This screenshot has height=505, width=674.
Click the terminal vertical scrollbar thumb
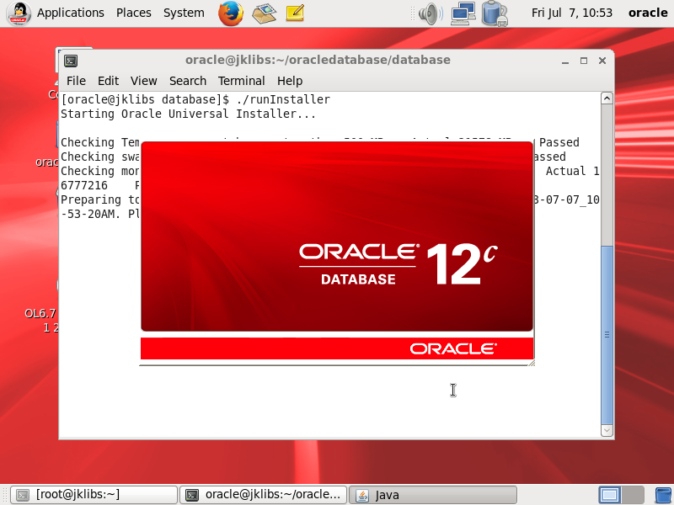[x=607, y=335]
